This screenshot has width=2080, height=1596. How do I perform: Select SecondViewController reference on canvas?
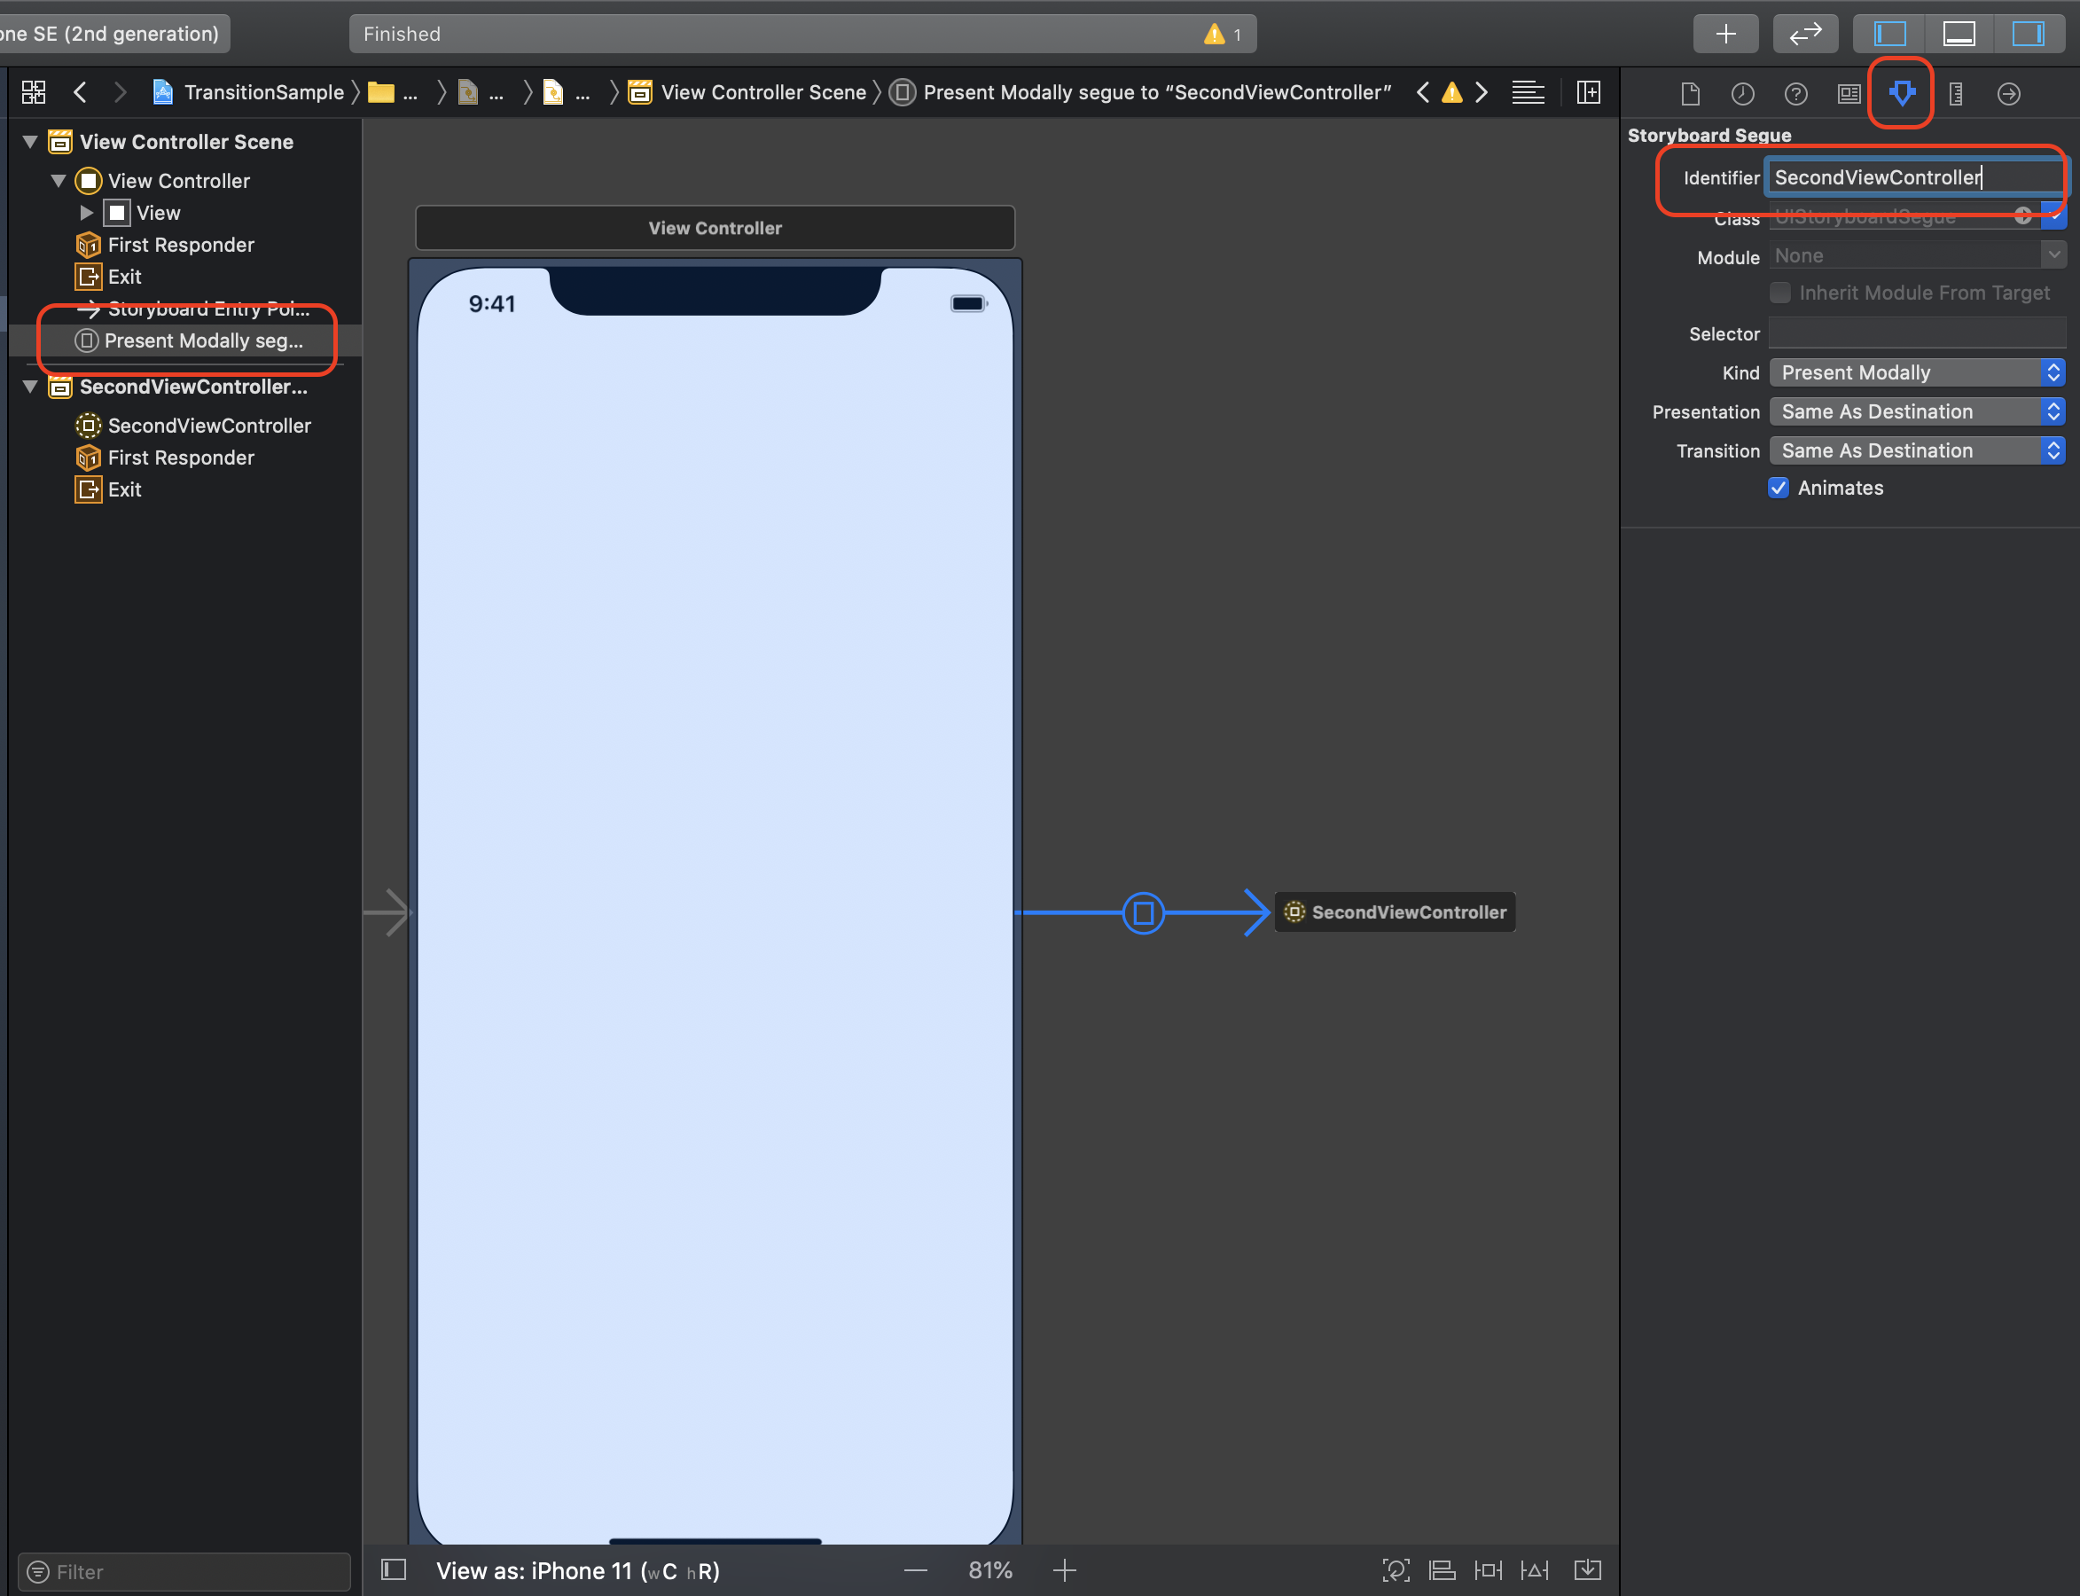1395,912
